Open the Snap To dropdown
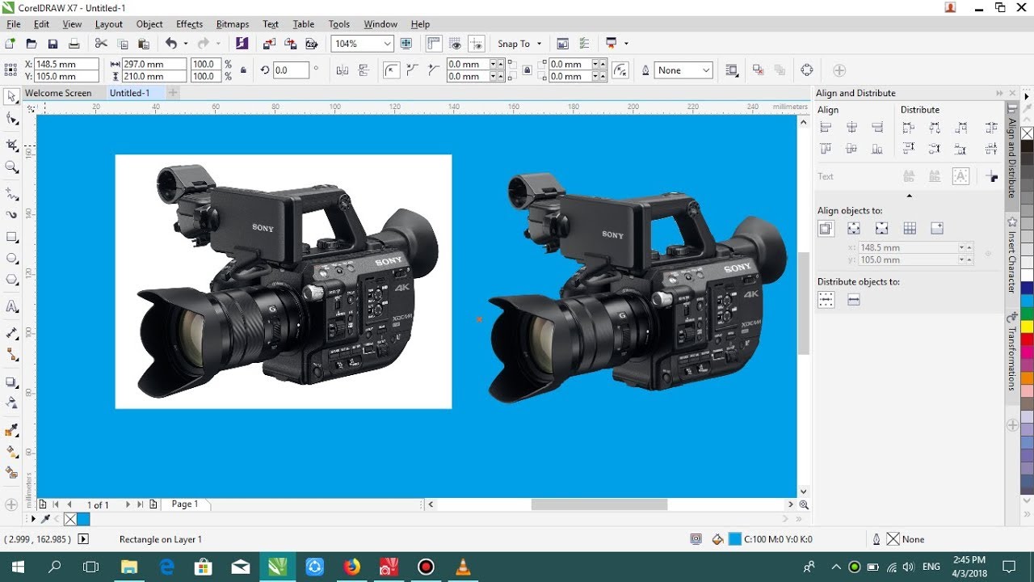 coord(540,44)
